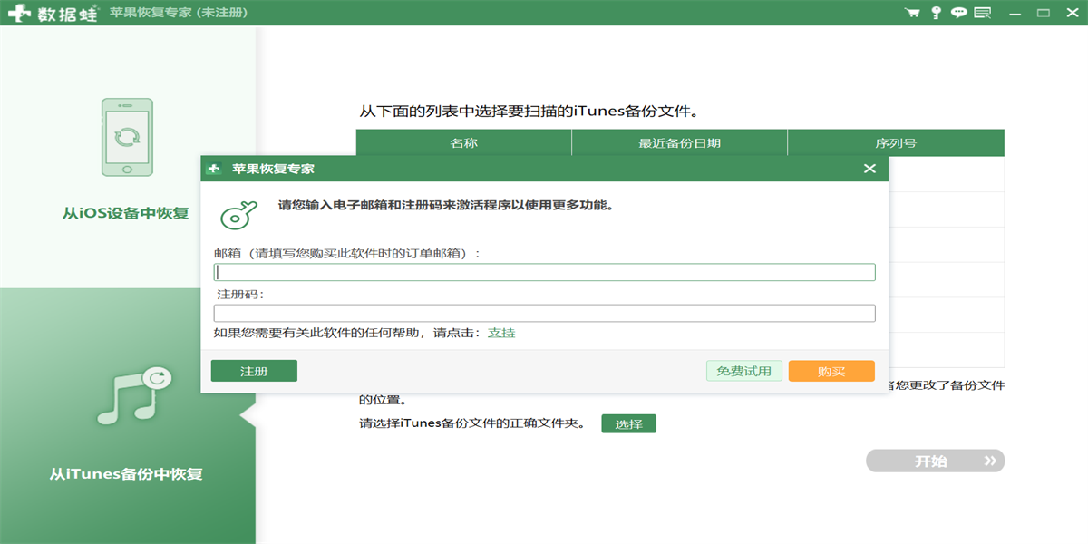The image size is (1088, 544).
Task: Switch to 从iOS设备中恢复 tab
Action: pos(126,214)
